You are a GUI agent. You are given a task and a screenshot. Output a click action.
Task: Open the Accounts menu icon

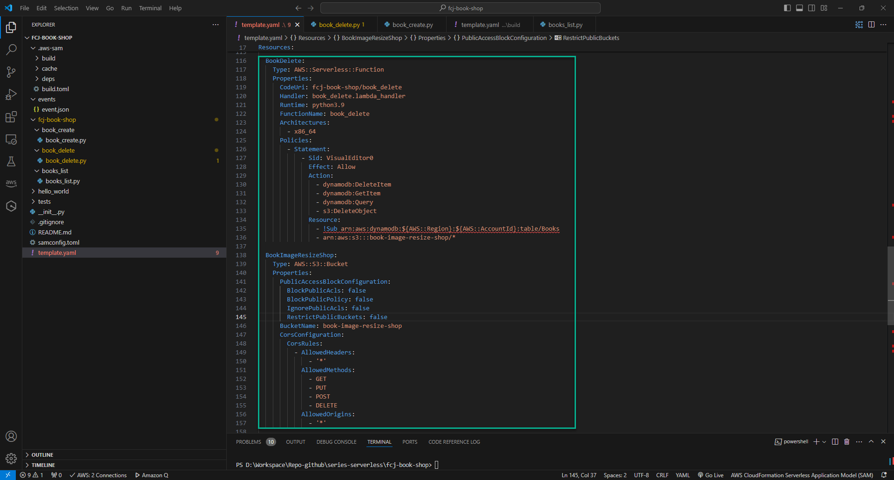(11, 436)
